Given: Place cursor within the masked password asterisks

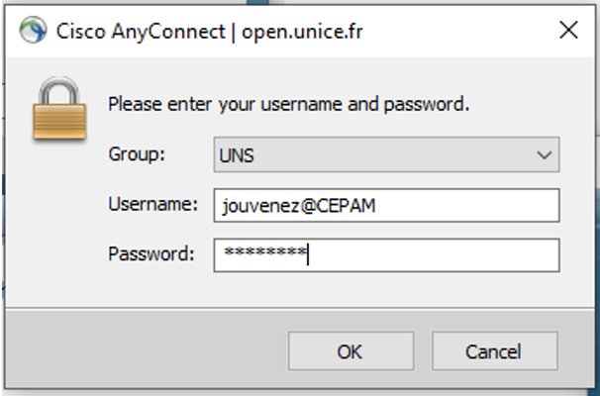Looking at the screenshot, I should [x=265, y=251].
